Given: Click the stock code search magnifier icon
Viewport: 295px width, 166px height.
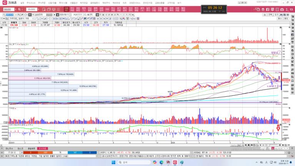Looking at the screenshot, I should [19, 15].
